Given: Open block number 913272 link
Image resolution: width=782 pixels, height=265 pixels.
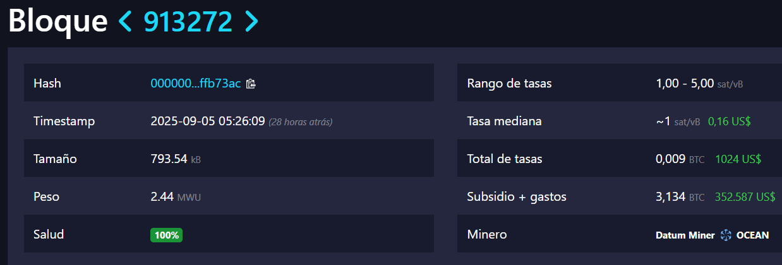Looking at the screenshot, I should tap(188, 22).
